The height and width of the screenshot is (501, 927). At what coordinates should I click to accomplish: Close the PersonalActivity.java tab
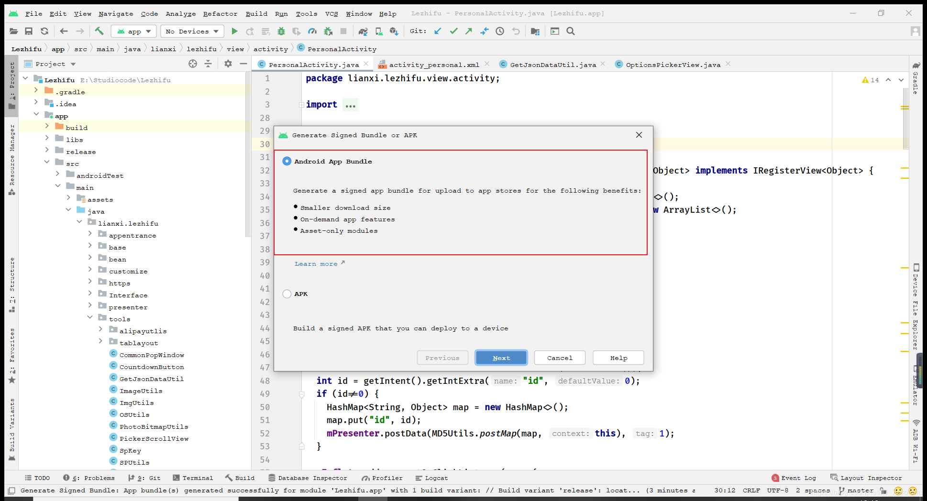pyautogui.click(x=366, y=64)
